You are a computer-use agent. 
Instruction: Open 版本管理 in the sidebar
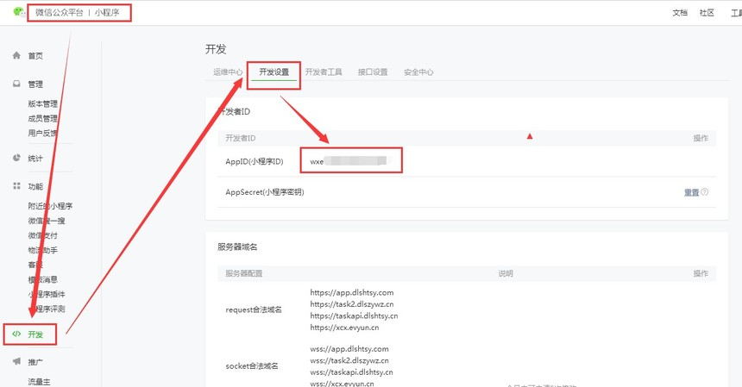(43, 104)
